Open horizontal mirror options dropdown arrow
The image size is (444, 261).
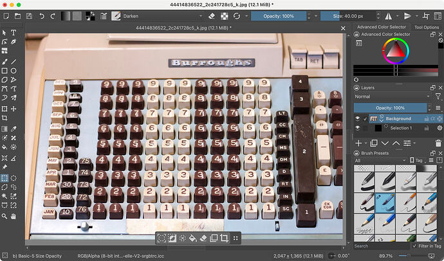397,16
